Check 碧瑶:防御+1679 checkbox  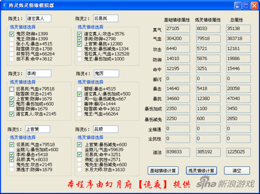12,109
